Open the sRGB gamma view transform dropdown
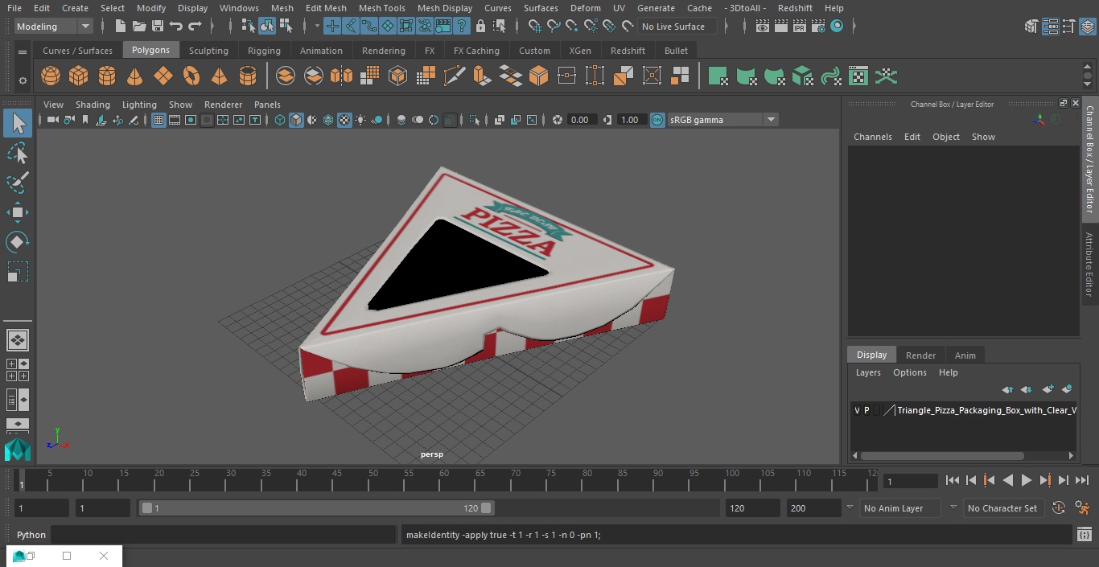 point(722,120)
